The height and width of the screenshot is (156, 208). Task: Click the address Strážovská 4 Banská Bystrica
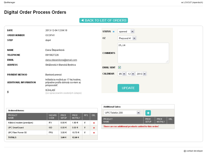click(61, 65)
